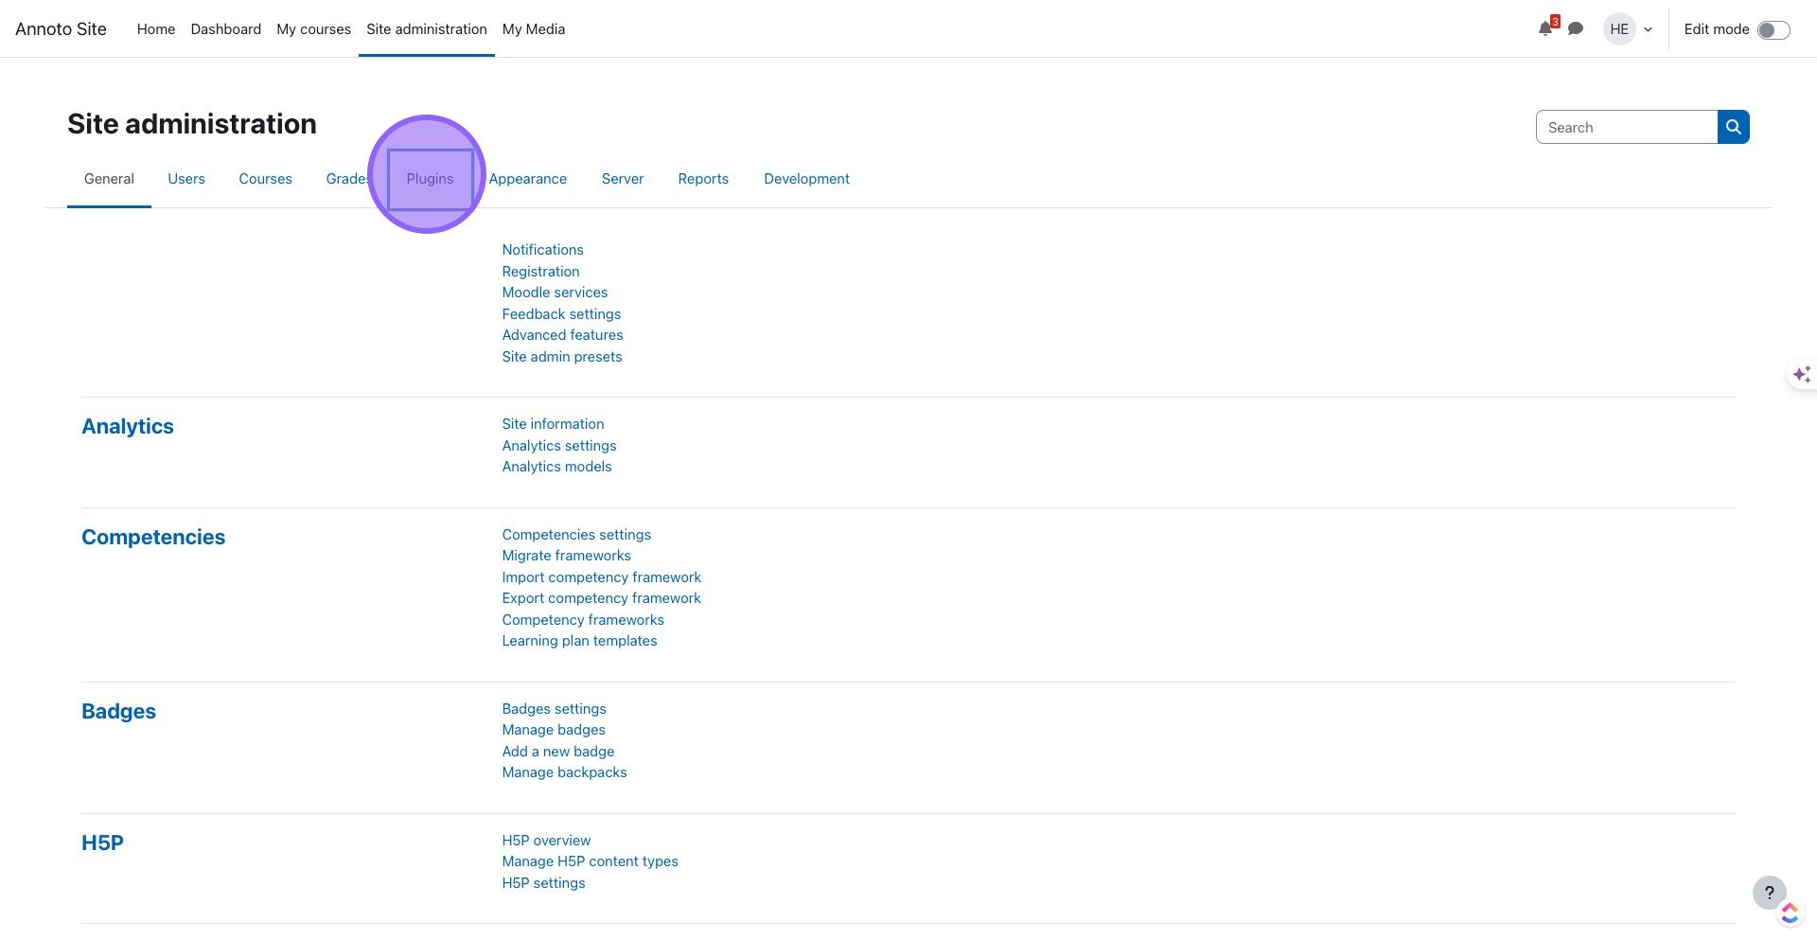Open the Analytics section heading

pyautogui.click(x=128, y=426)
